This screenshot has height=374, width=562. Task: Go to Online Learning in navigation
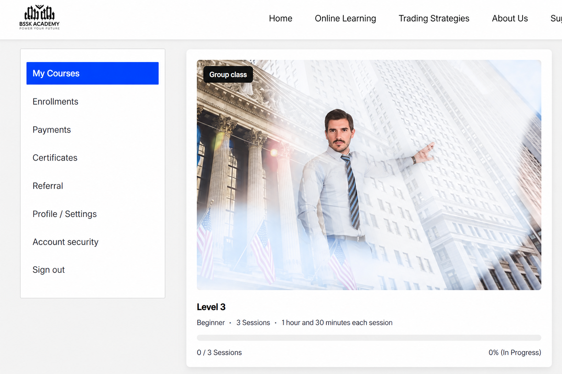pos(345,19)
